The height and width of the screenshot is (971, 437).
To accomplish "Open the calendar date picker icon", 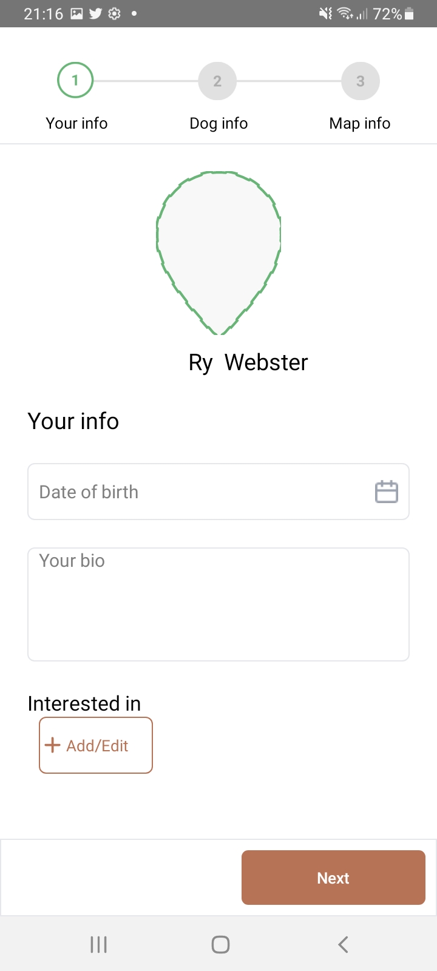I will [386, 492].
